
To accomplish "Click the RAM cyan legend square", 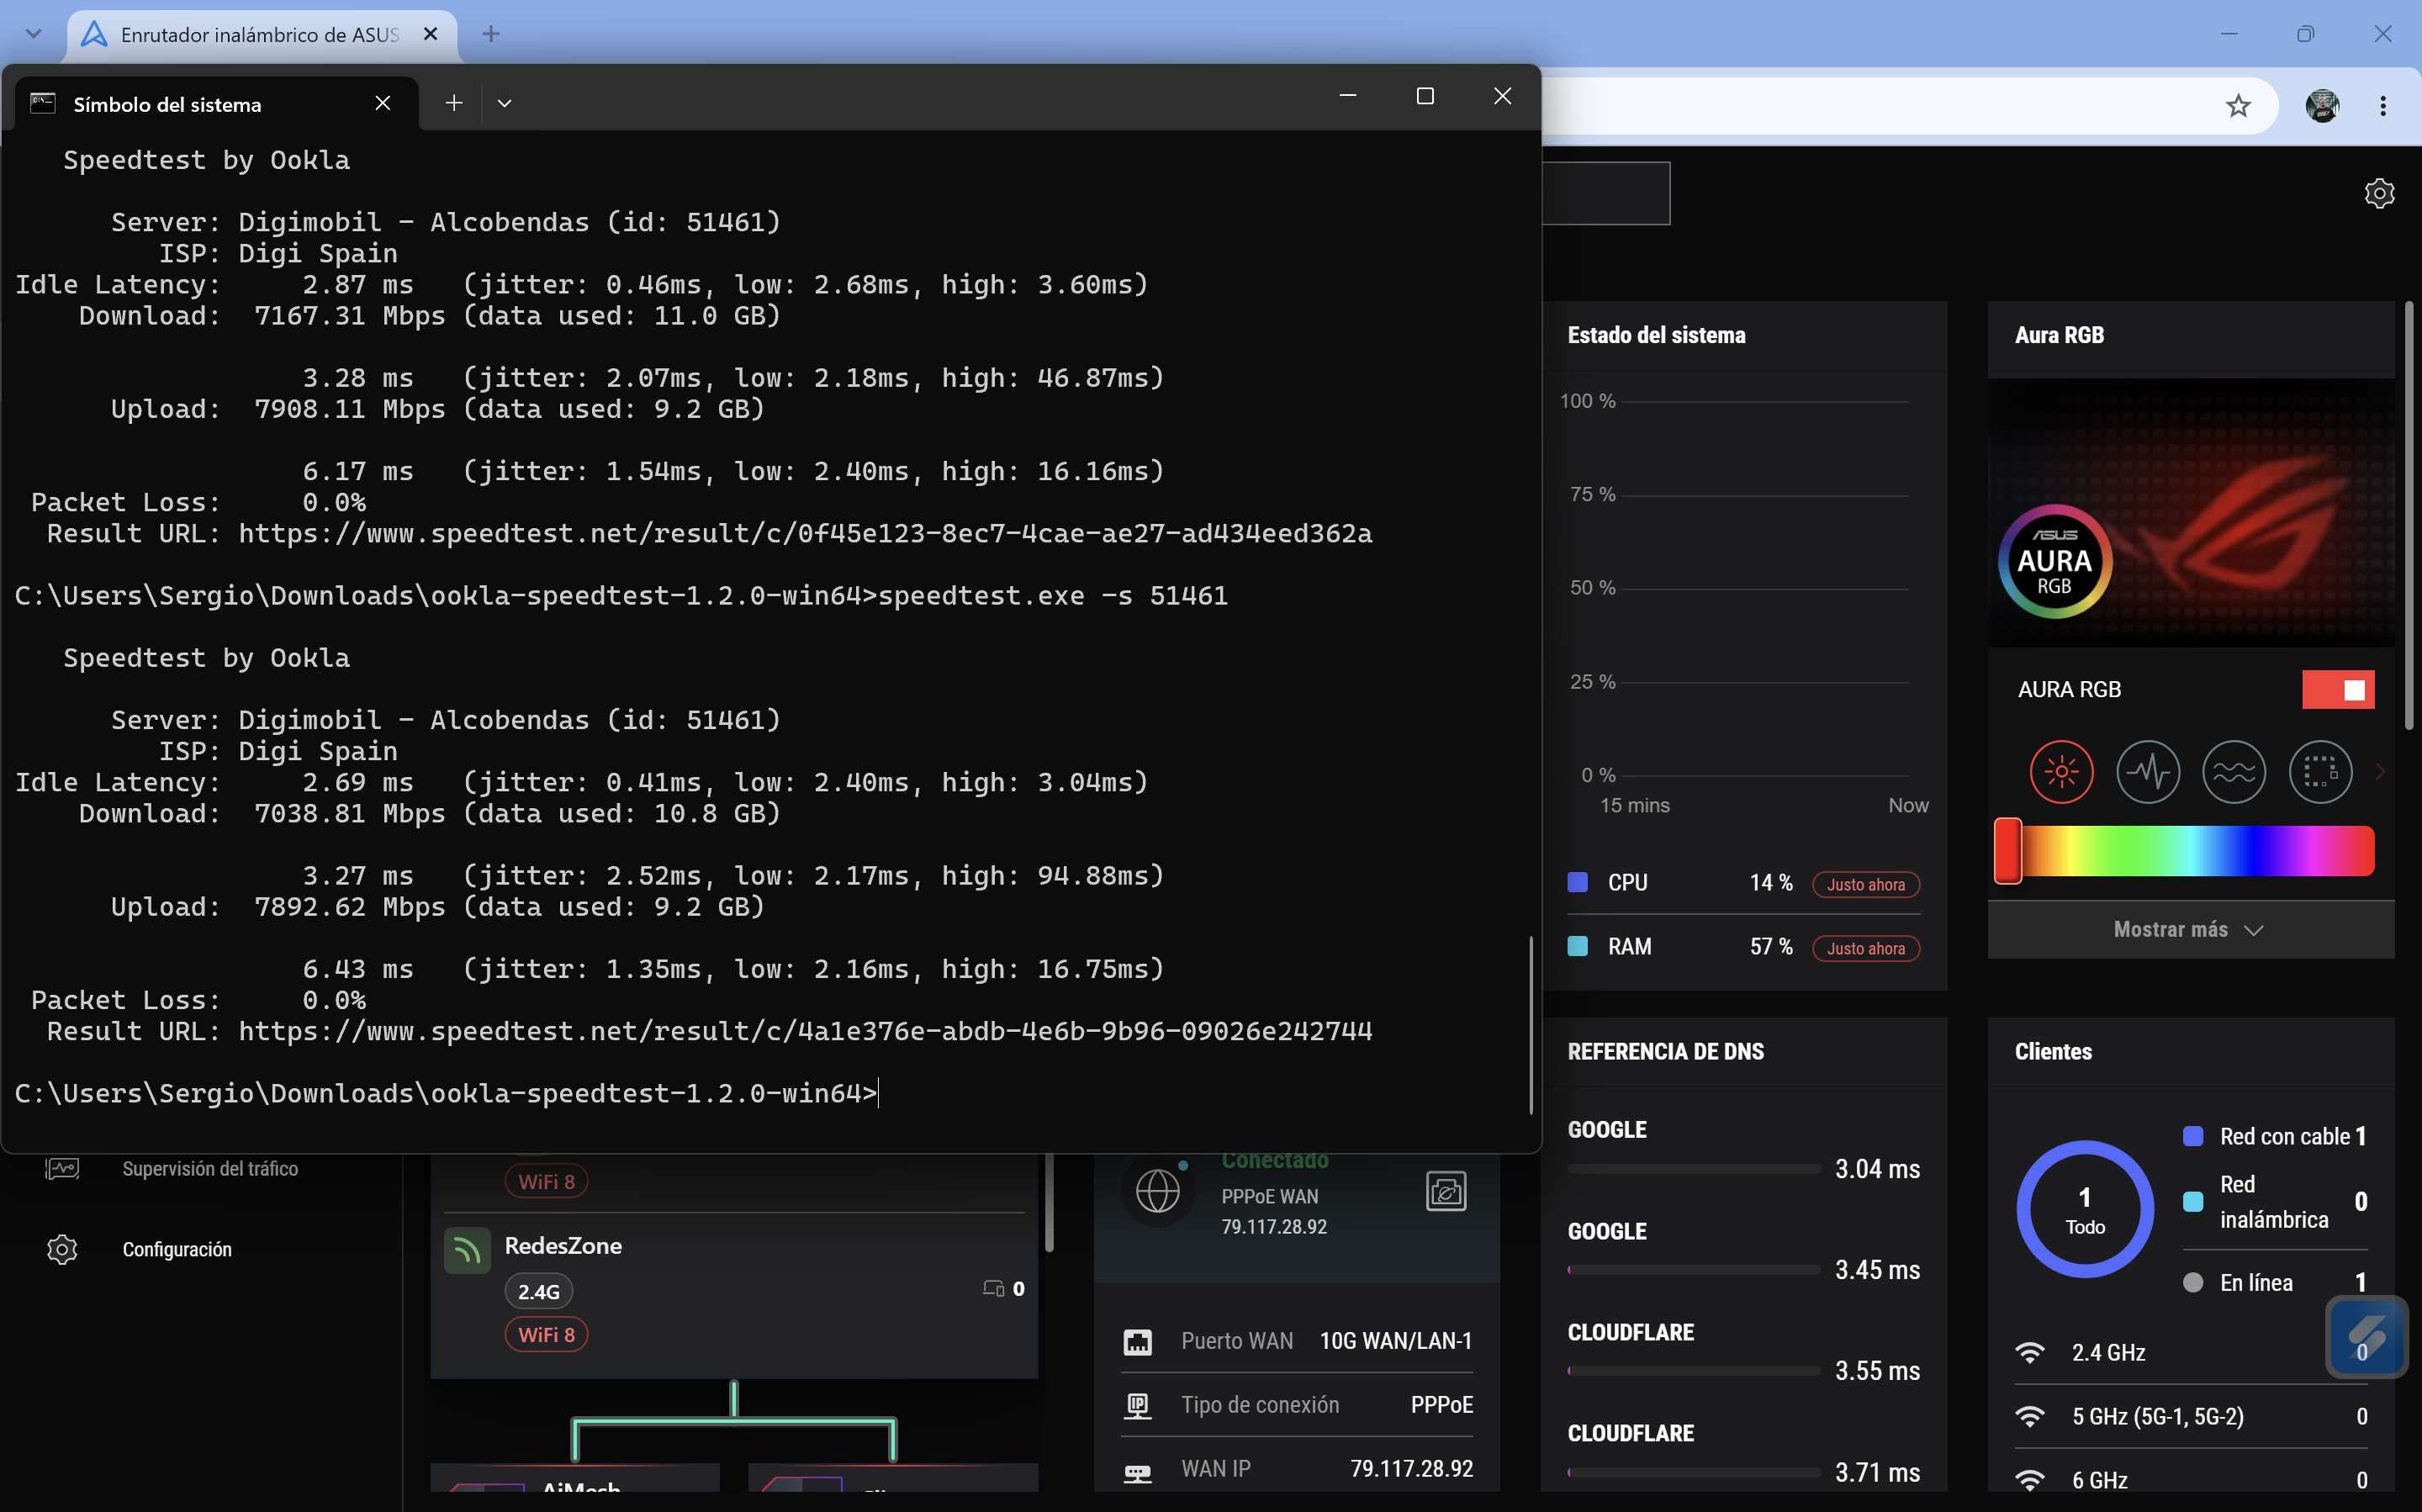I will tap(1577, 946).
